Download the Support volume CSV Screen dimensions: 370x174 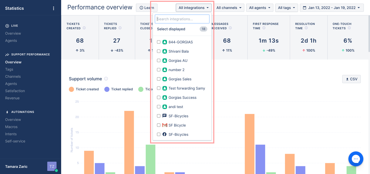351,79
